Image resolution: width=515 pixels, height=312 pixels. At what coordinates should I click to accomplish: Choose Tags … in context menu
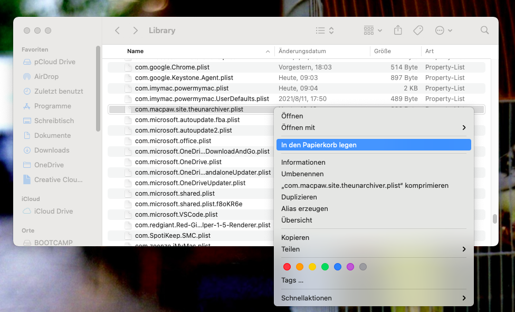pyautogui.click(x=374, y=280)
